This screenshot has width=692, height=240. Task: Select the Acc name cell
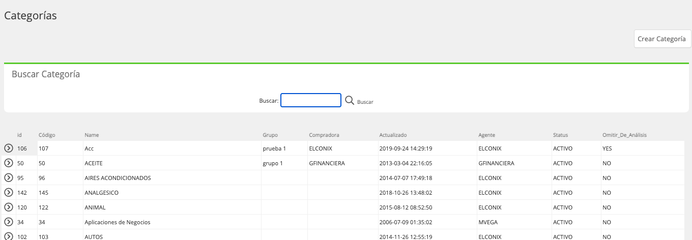pos(172,148)
